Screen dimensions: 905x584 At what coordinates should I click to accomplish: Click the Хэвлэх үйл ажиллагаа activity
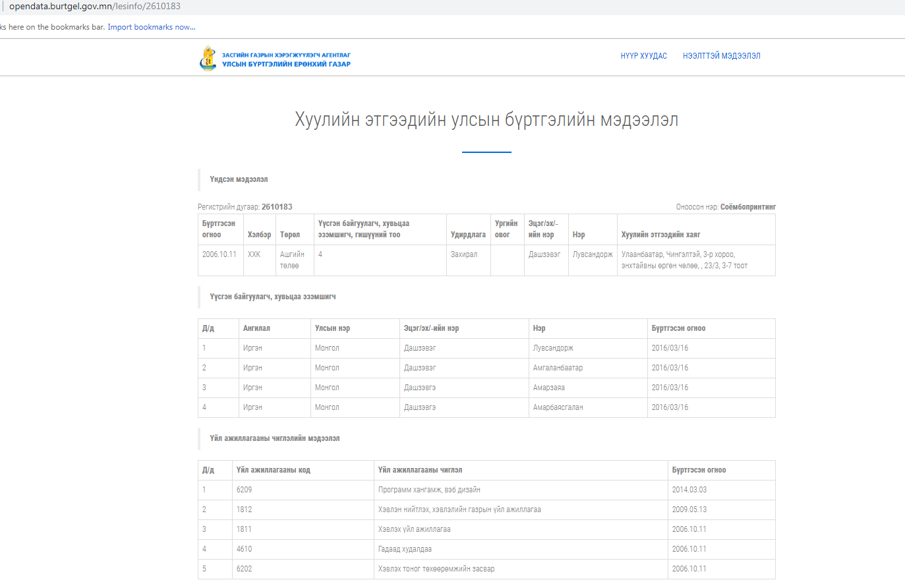pos(414,529)
